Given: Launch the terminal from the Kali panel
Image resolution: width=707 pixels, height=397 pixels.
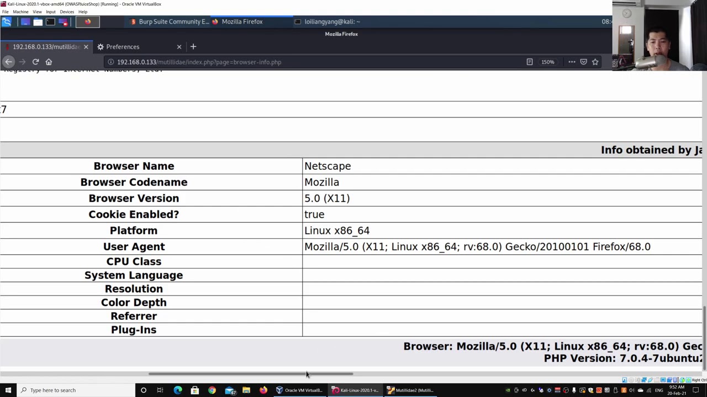Looking at the screenshot, I should (x=50, y=22).
